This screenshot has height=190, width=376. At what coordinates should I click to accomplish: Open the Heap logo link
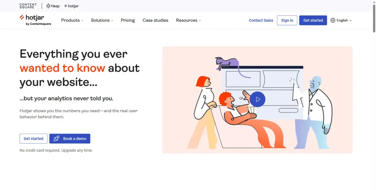point(53,6)
